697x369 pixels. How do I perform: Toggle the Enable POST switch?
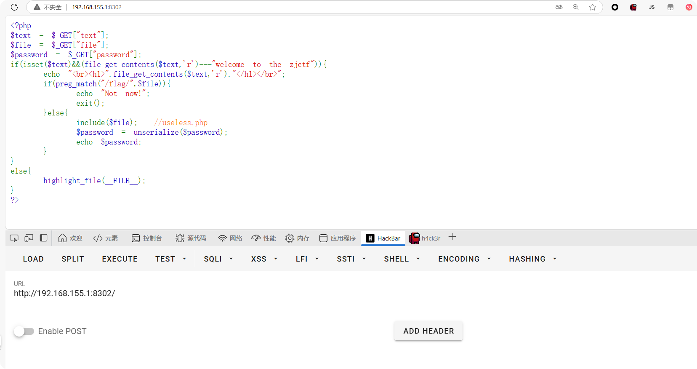coord(24,332)
